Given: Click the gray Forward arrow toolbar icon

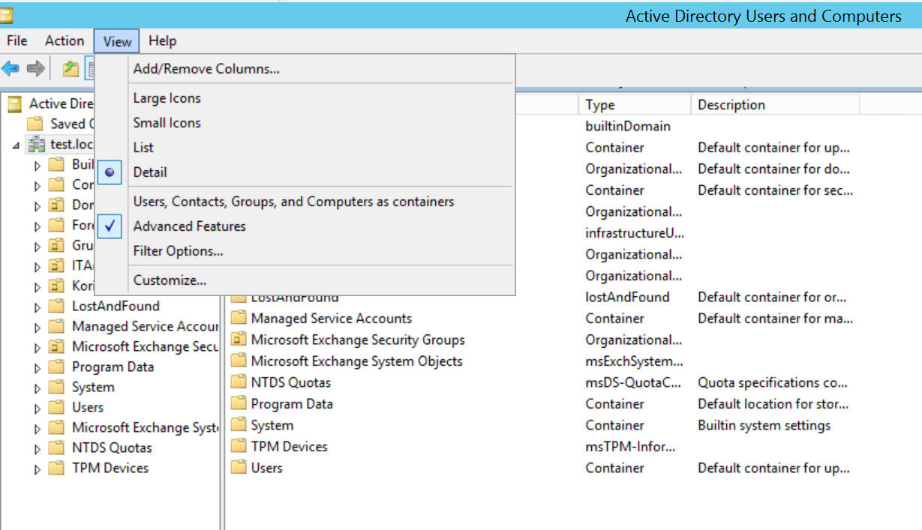Looking at the screenshot, I should pyautogui.click(x=35, y=69).
